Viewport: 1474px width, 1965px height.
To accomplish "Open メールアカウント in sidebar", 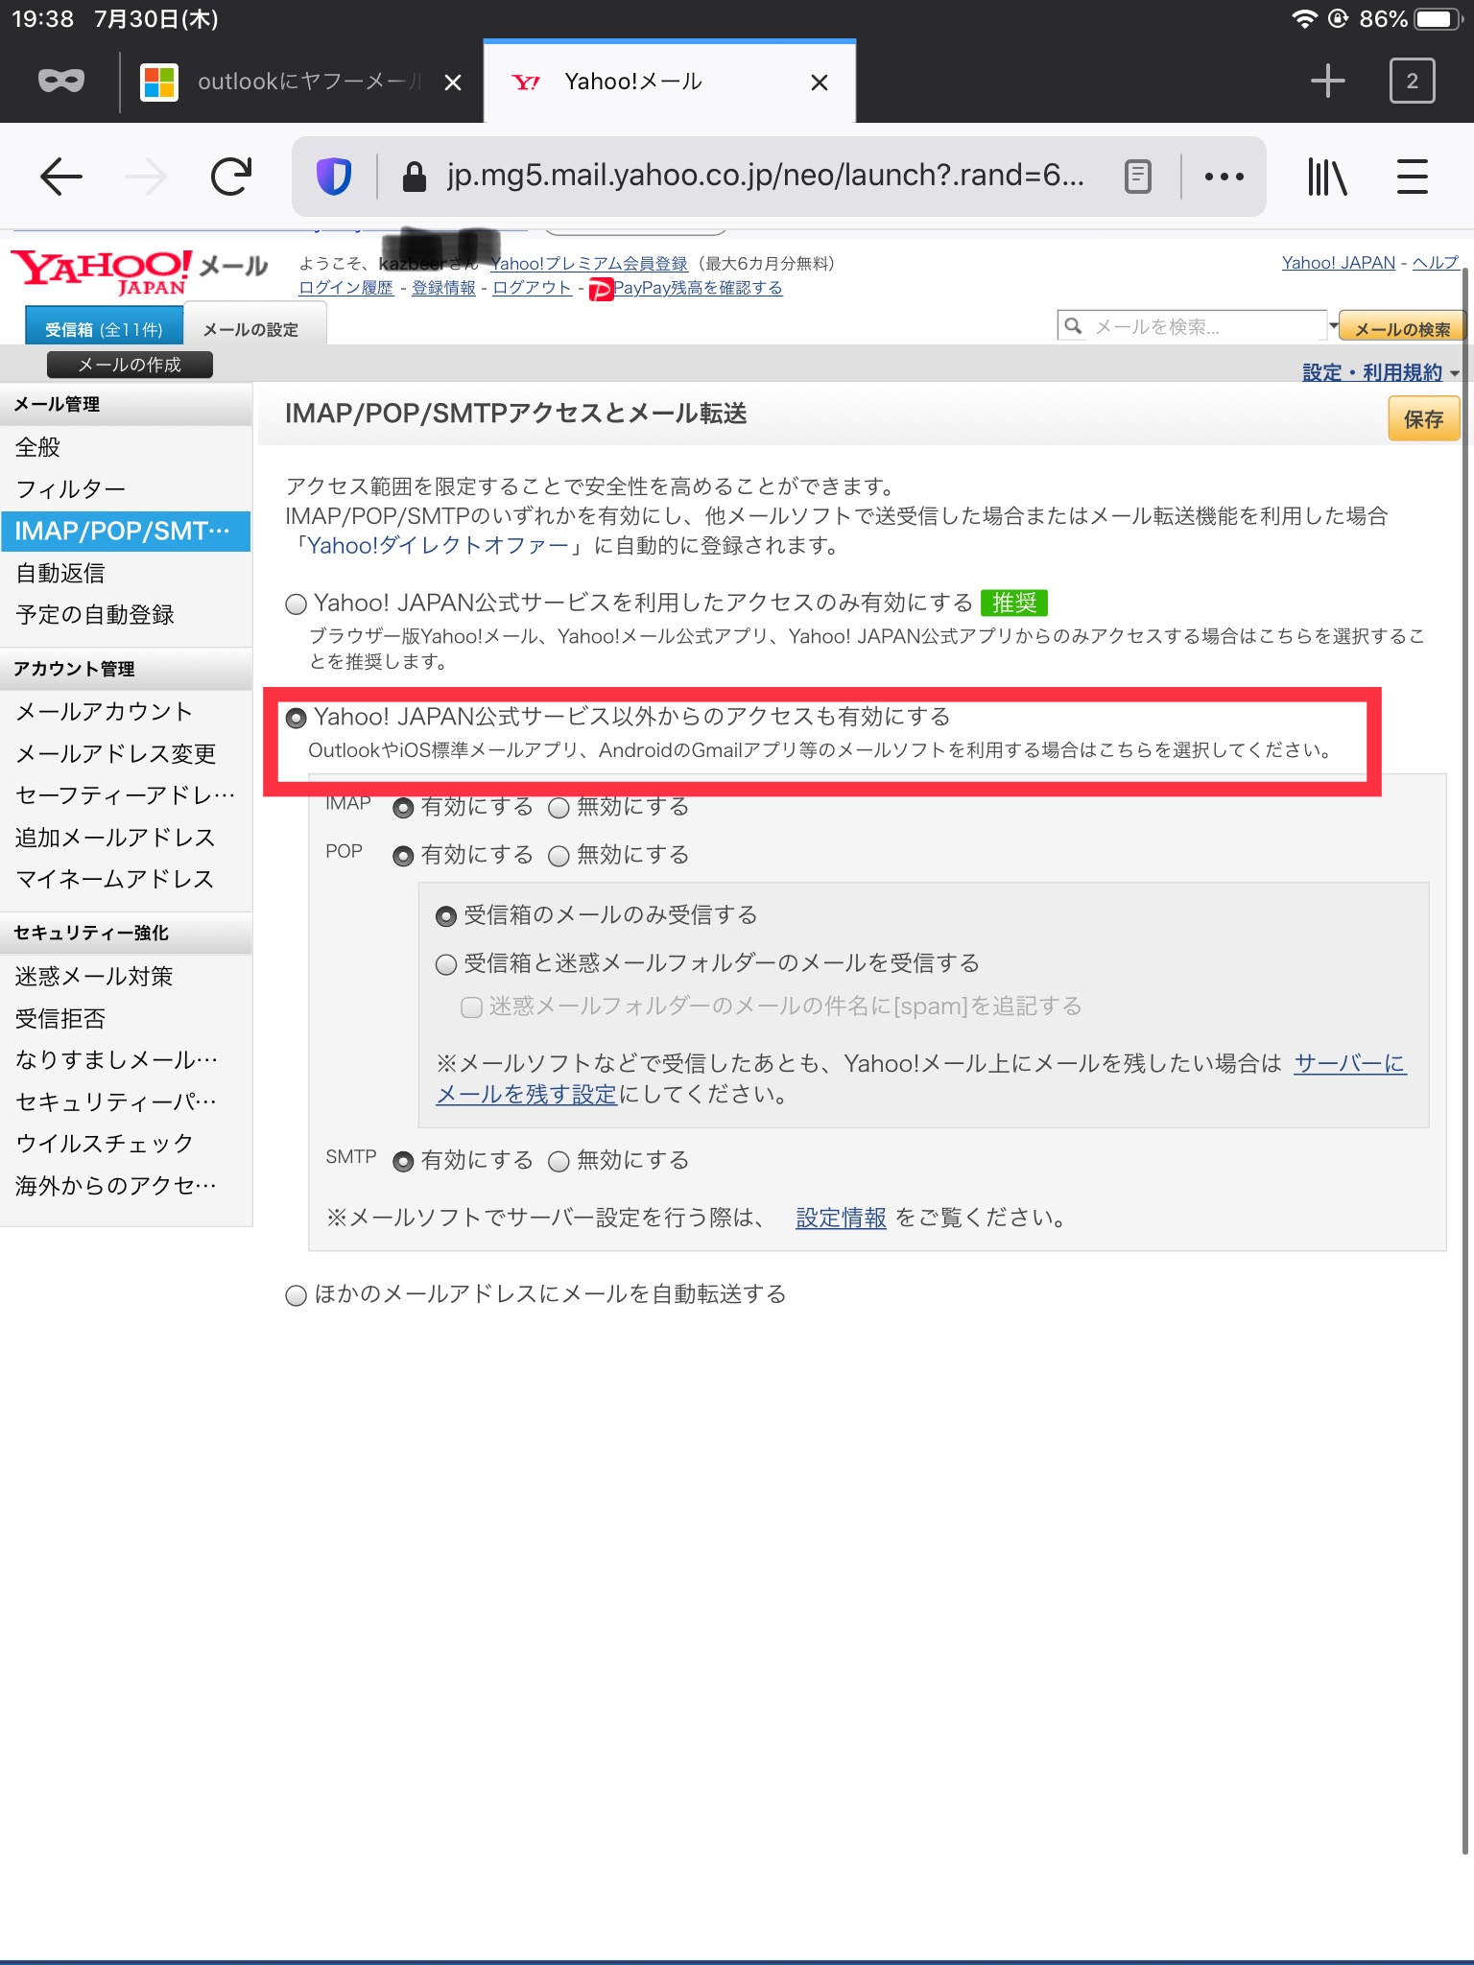I will 126,711.
